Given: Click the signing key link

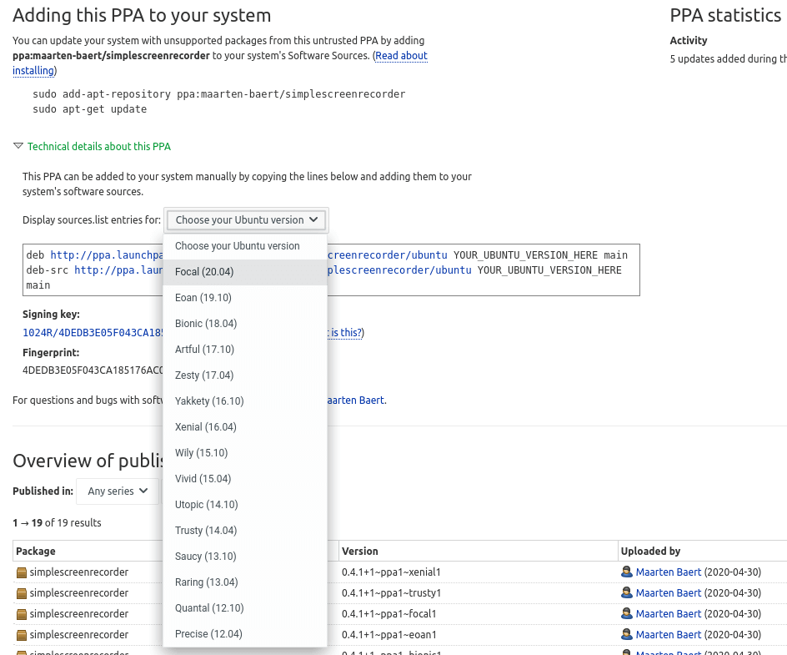Looking at the screenshot, I should [x=92, y=333].
